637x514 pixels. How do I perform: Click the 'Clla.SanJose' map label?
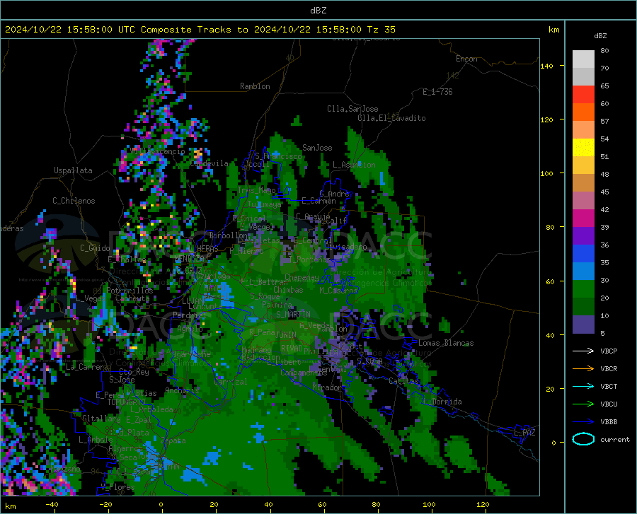352,109
